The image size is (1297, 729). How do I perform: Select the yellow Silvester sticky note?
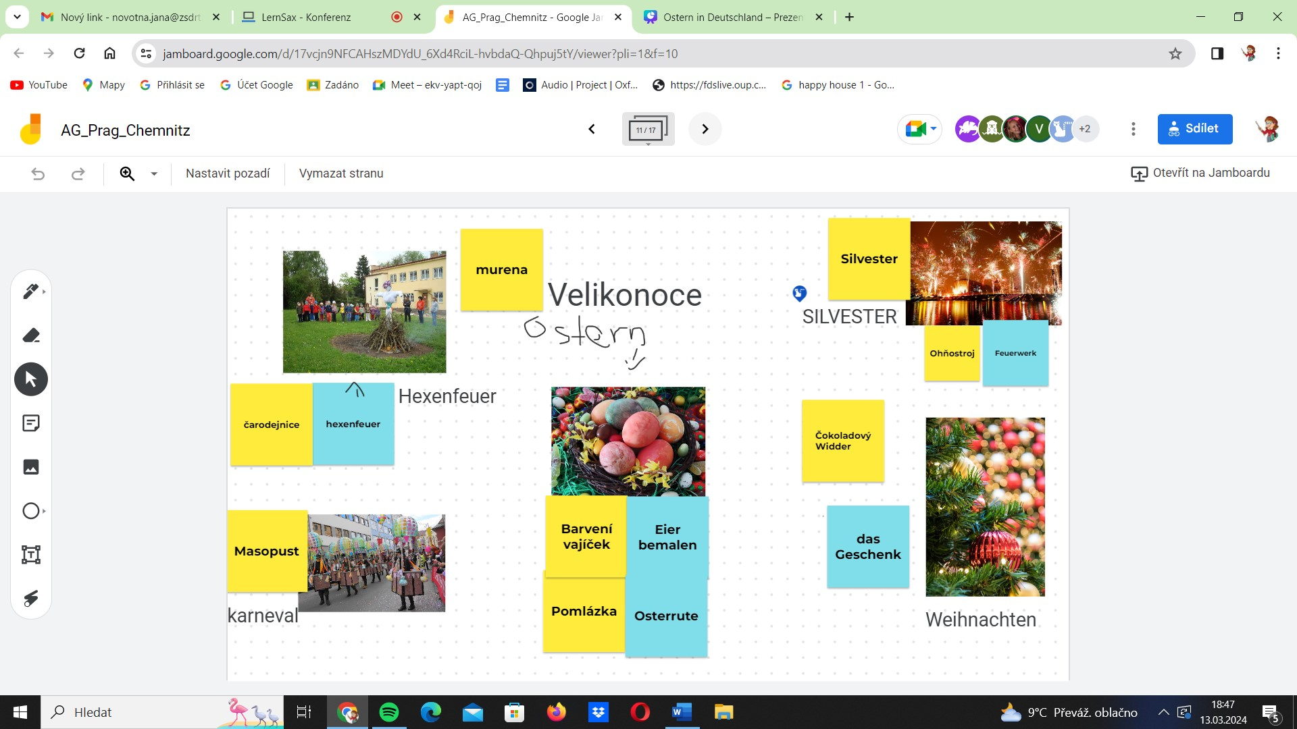pos(869,259)
